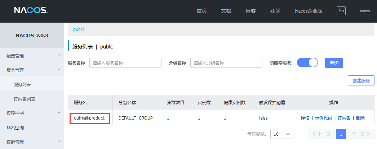The width and height of the screenshot is (377, 149).
Task: Click the 创建服务 button
Action: tap(361, 80)
